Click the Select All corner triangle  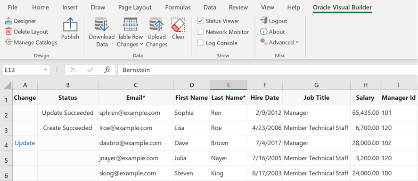(x=8, y=85)
